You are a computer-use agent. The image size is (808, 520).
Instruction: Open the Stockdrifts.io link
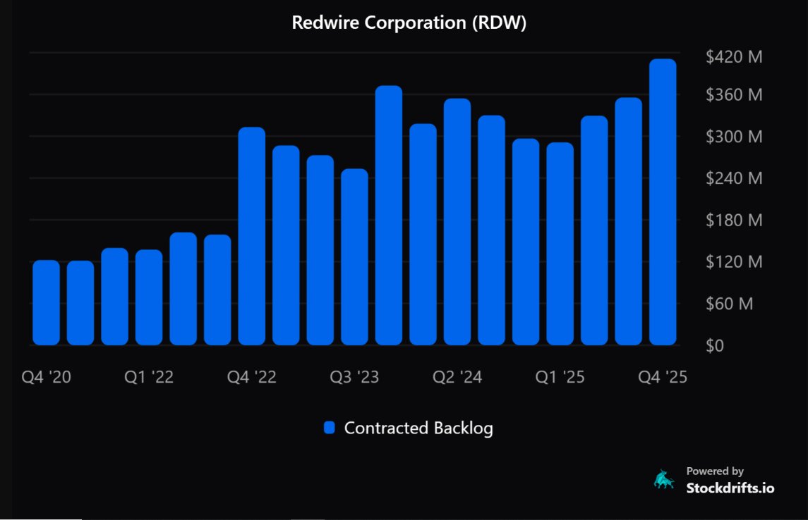click(x=730, y=488)
